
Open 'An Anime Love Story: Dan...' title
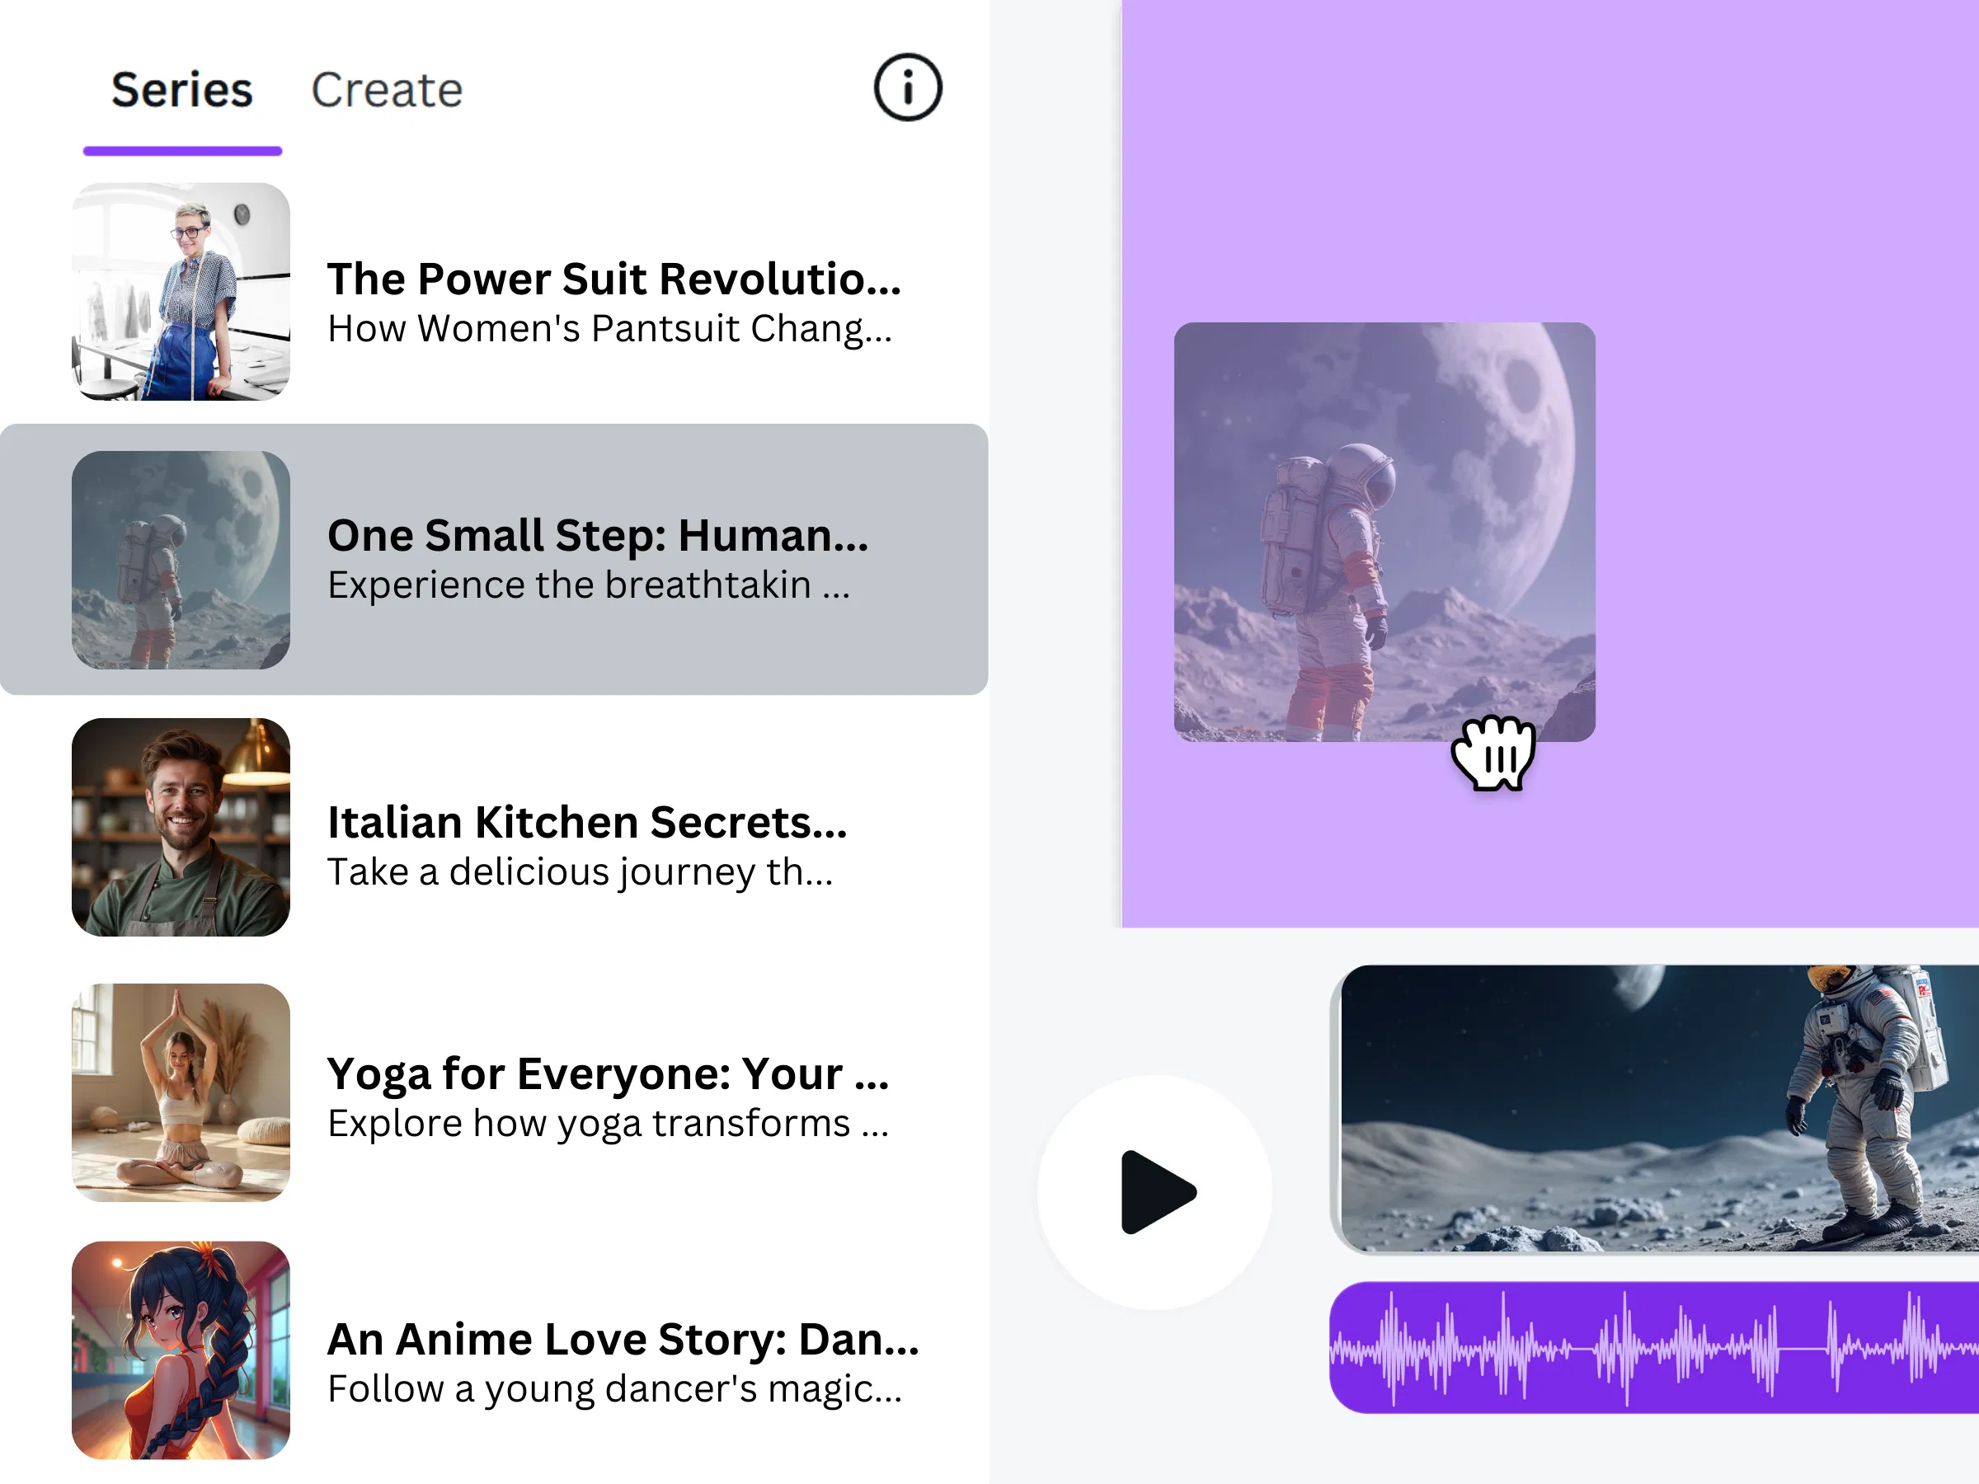[x=623, y=1339]
